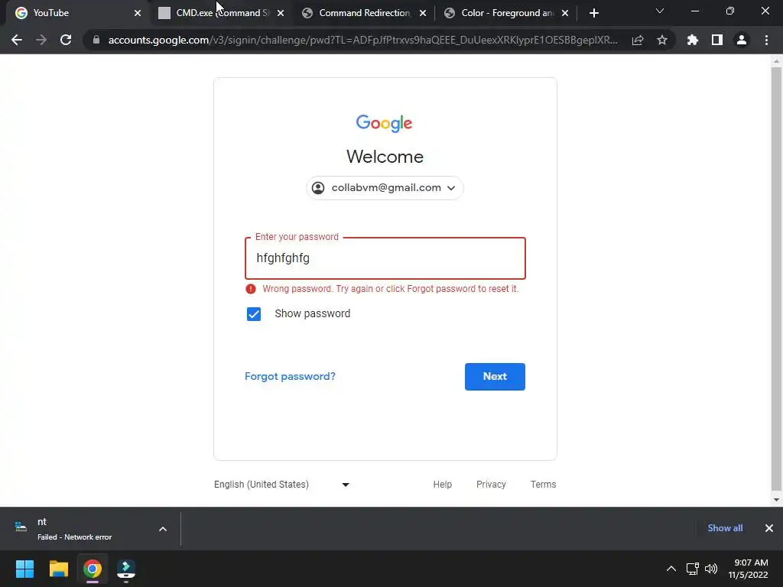Click the Chrome profile avatar icon
This screenshot has height=587, width=783.
click(x=742, y=40)
